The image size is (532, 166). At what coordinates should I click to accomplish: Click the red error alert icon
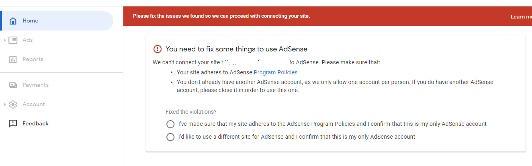[x=158, y=49]
